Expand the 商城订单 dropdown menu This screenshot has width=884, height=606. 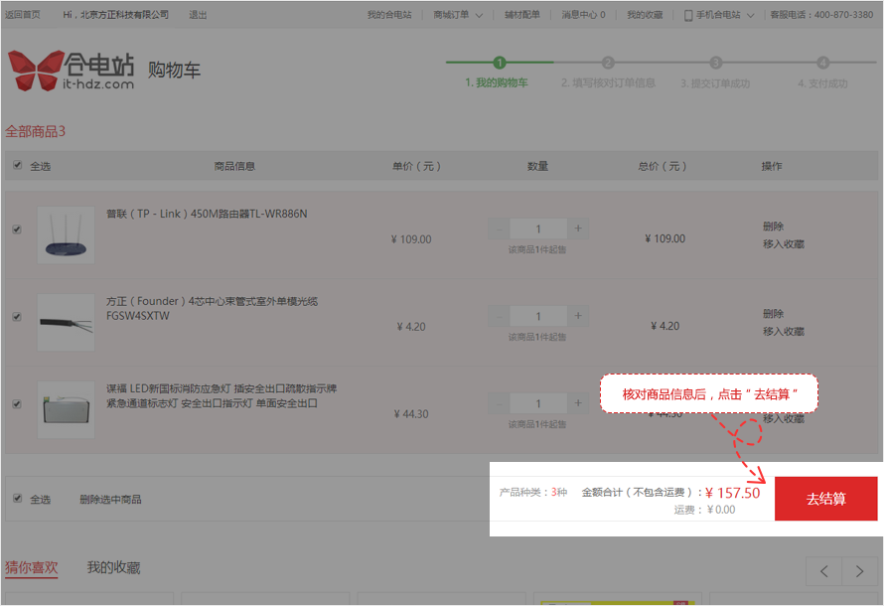coord(458,15)
